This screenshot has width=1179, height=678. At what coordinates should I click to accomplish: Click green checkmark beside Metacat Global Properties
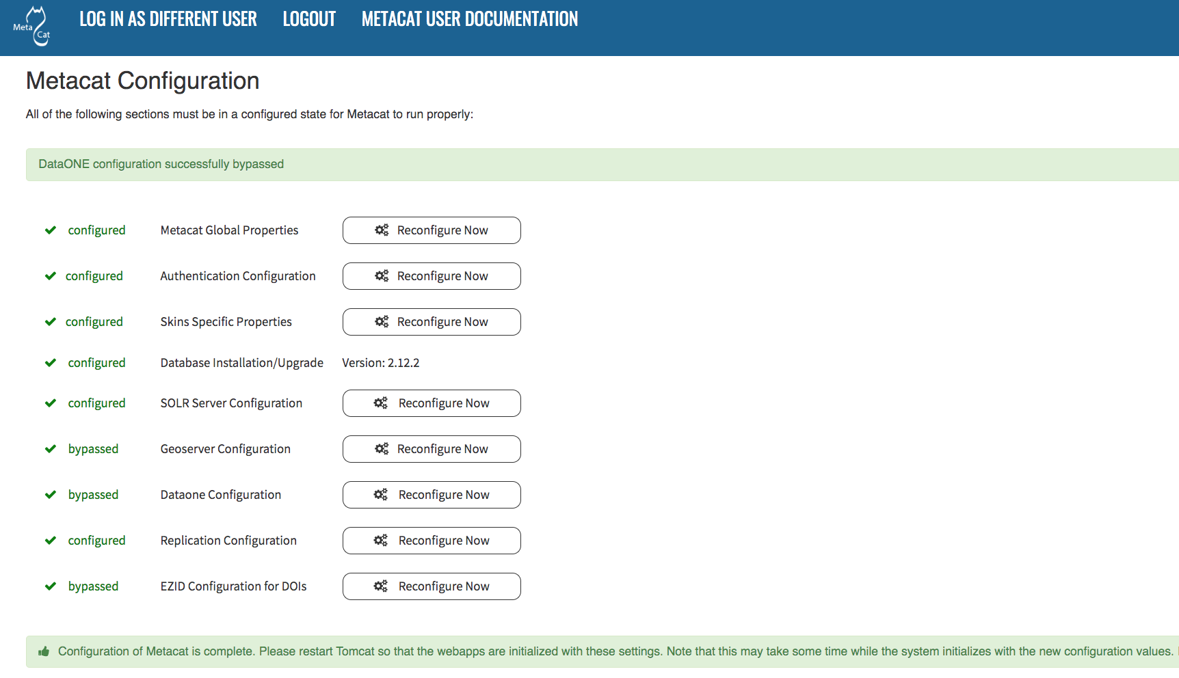click(51, 230)
